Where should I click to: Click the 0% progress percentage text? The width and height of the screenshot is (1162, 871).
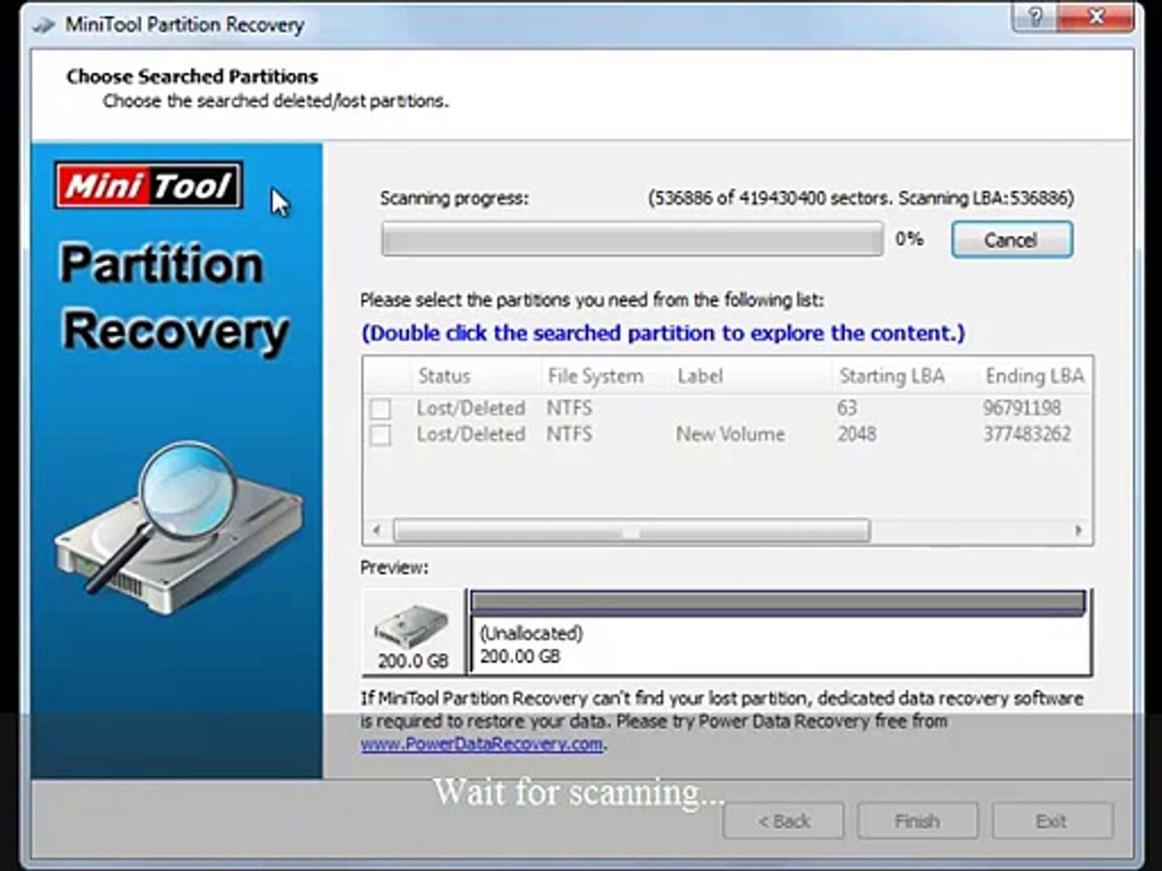pos(909,239)
